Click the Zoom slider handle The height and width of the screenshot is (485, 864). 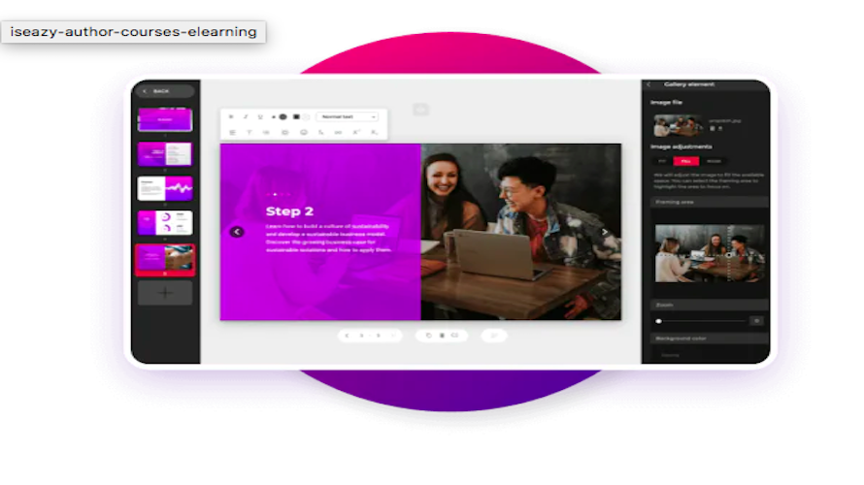pos(658,321)
